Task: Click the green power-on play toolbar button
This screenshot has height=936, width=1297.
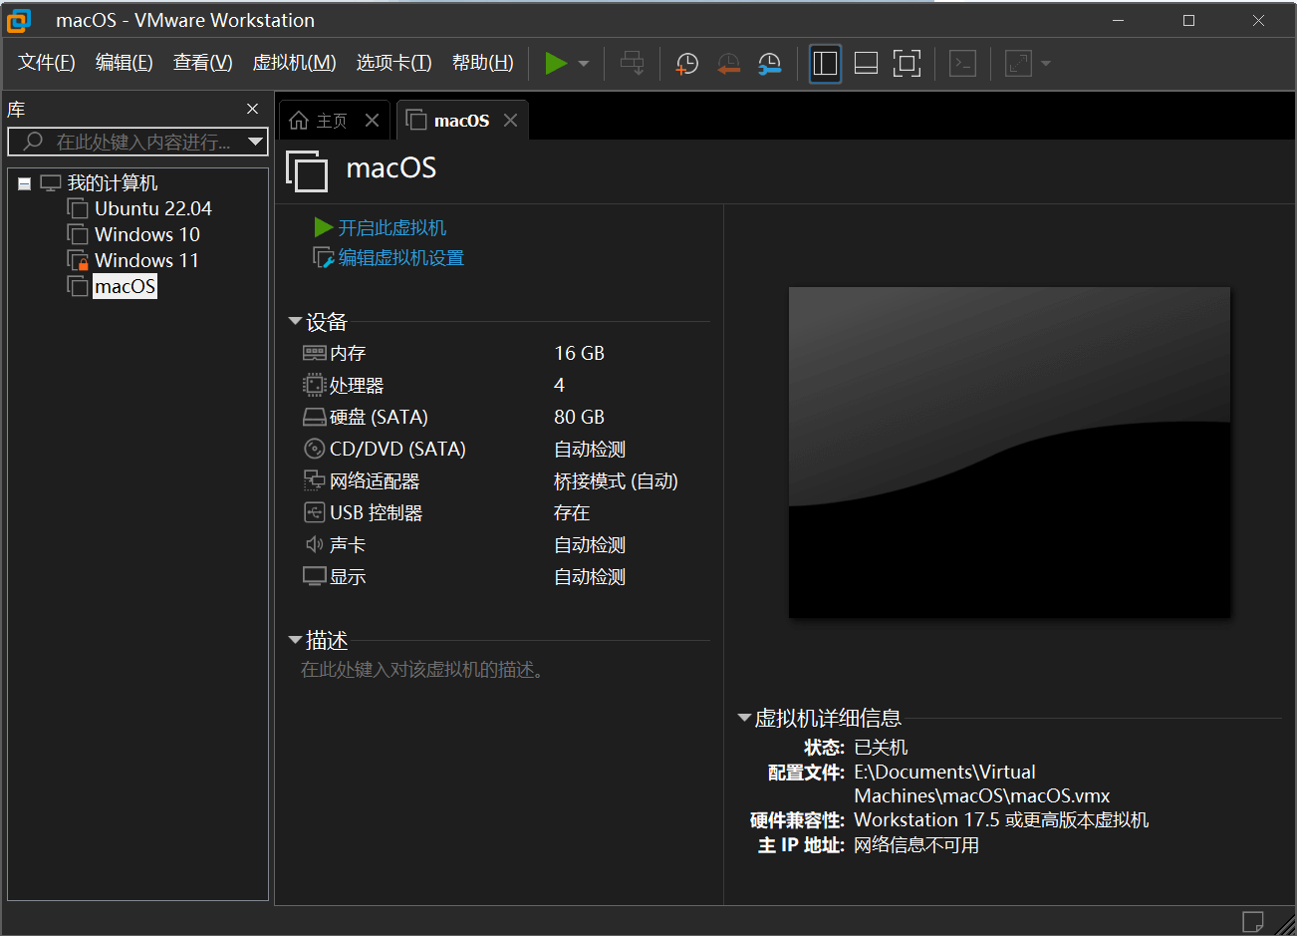Action: pyautogui.click(x=556, y=64)
